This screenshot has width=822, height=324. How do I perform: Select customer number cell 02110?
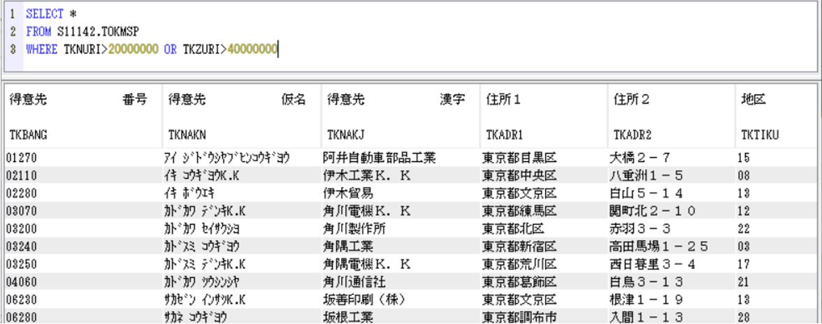[22, 175]
